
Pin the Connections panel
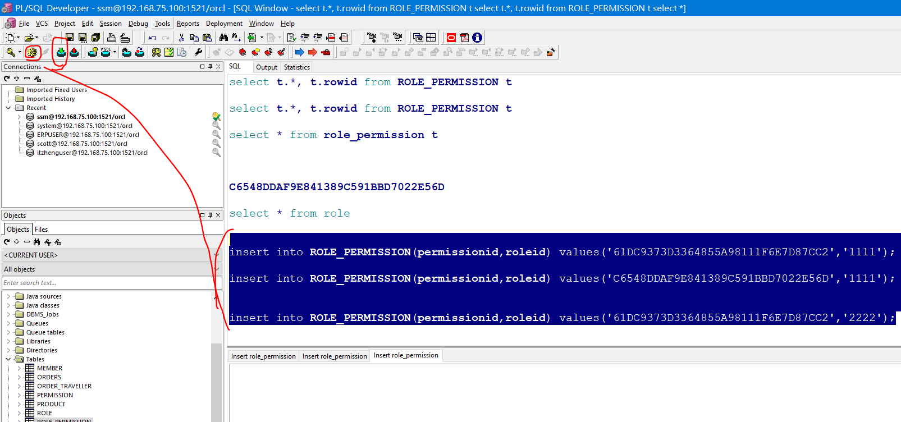(210, 66)
